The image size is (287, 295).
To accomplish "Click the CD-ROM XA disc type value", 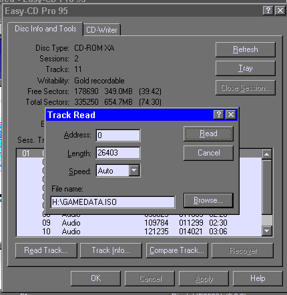I will click(x=94, y=48).
